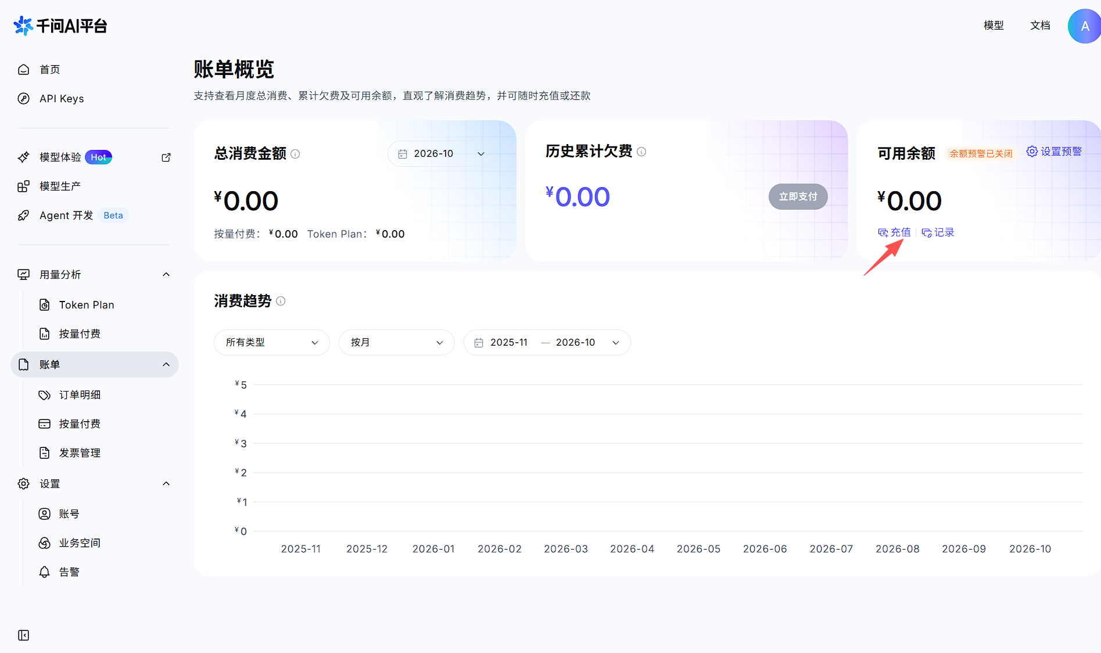Click the 余额预警已关闭 status tag
Image resolution: width=1101 pixels, height=653 pixels.
981,154
